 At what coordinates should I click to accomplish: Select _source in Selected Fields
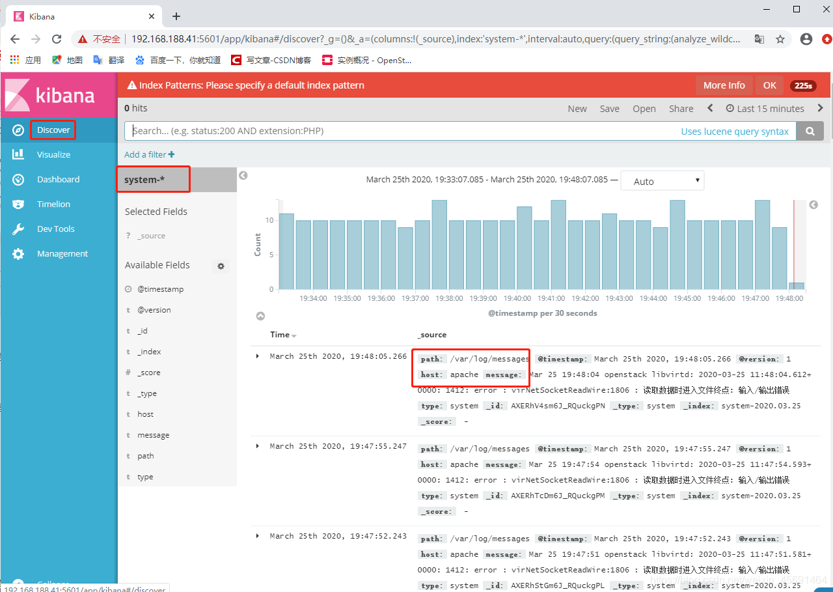click(151, 236)
